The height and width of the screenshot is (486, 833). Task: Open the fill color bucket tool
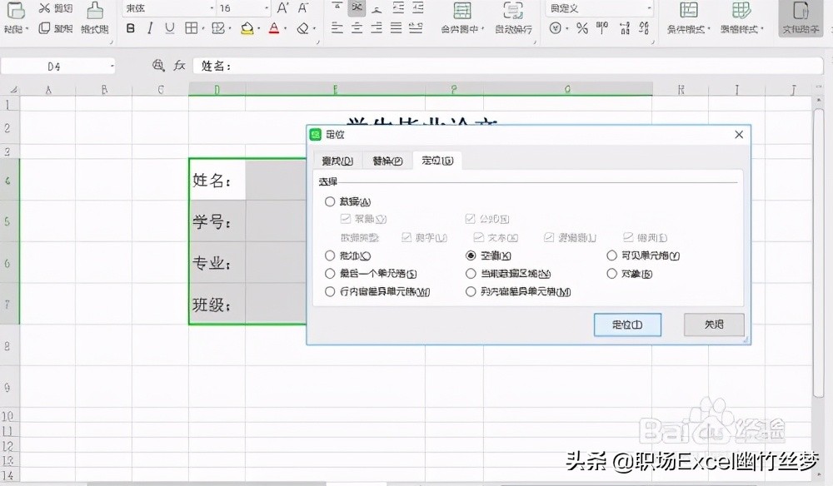248,27
